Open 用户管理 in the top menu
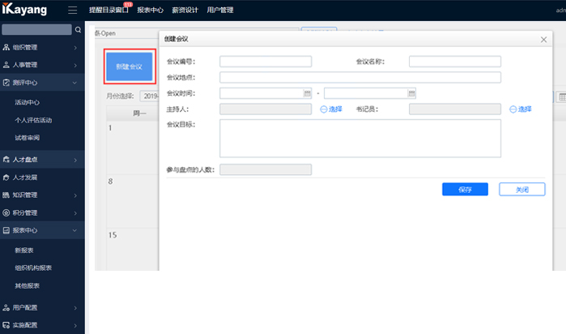Screen dimensions: 566x334 [x=220, y=11]
